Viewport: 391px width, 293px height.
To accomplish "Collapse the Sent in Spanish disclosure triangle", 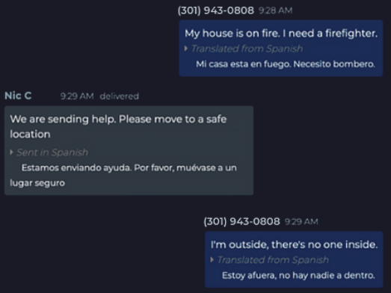I will click(x=11, y=152).
